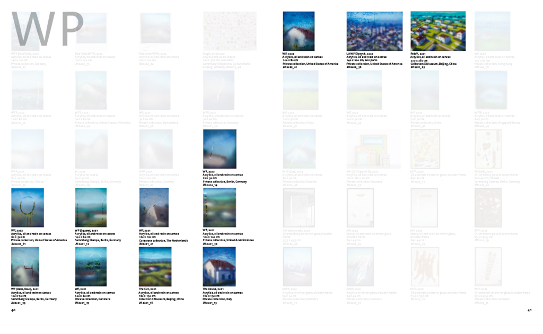Click the Pole V, 2021 caption text
Screen dimensions: 543x334
[433, 60]
